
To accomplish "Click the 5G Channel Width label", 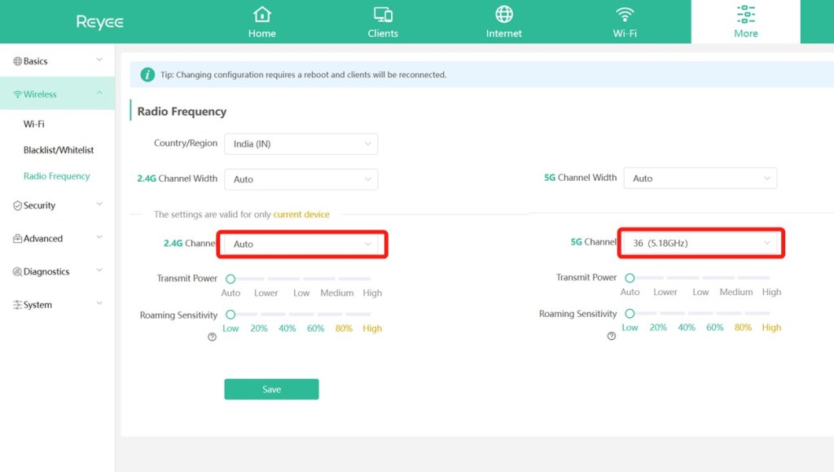I will point(580,178).
